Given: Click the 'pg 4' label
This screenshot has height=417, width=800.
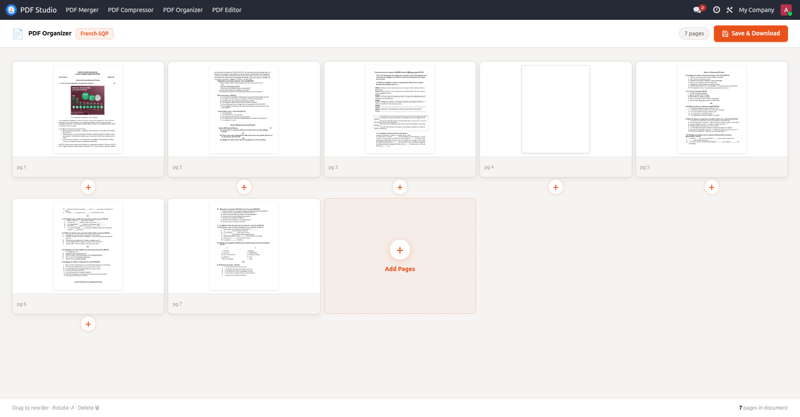Looking at the screenshot, I should [489, 167].
